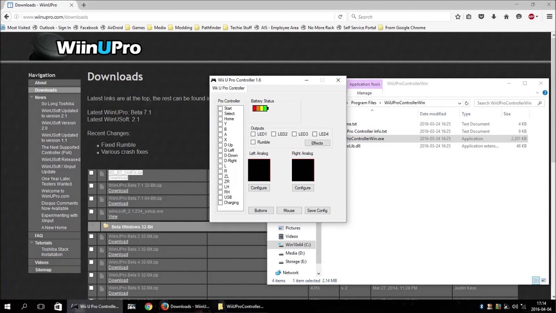Click the Left Analog black display box
This screenshot has width=556, height=313.
point(259,170)
